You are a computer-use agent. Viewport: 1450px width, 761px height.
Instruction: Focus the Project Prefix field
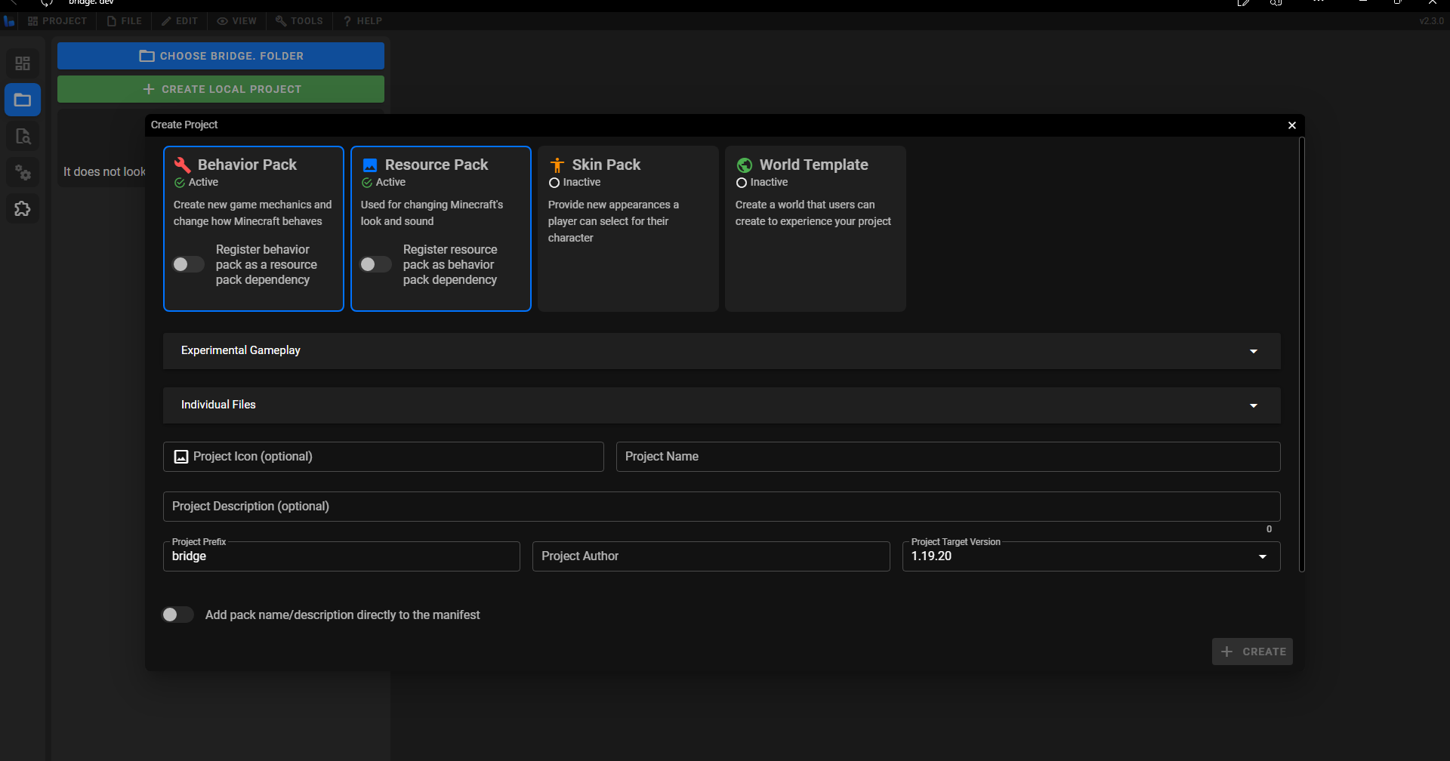[x=341, y=556]
